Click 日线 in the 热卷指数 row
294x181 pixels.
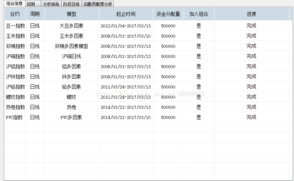point(35,107)
